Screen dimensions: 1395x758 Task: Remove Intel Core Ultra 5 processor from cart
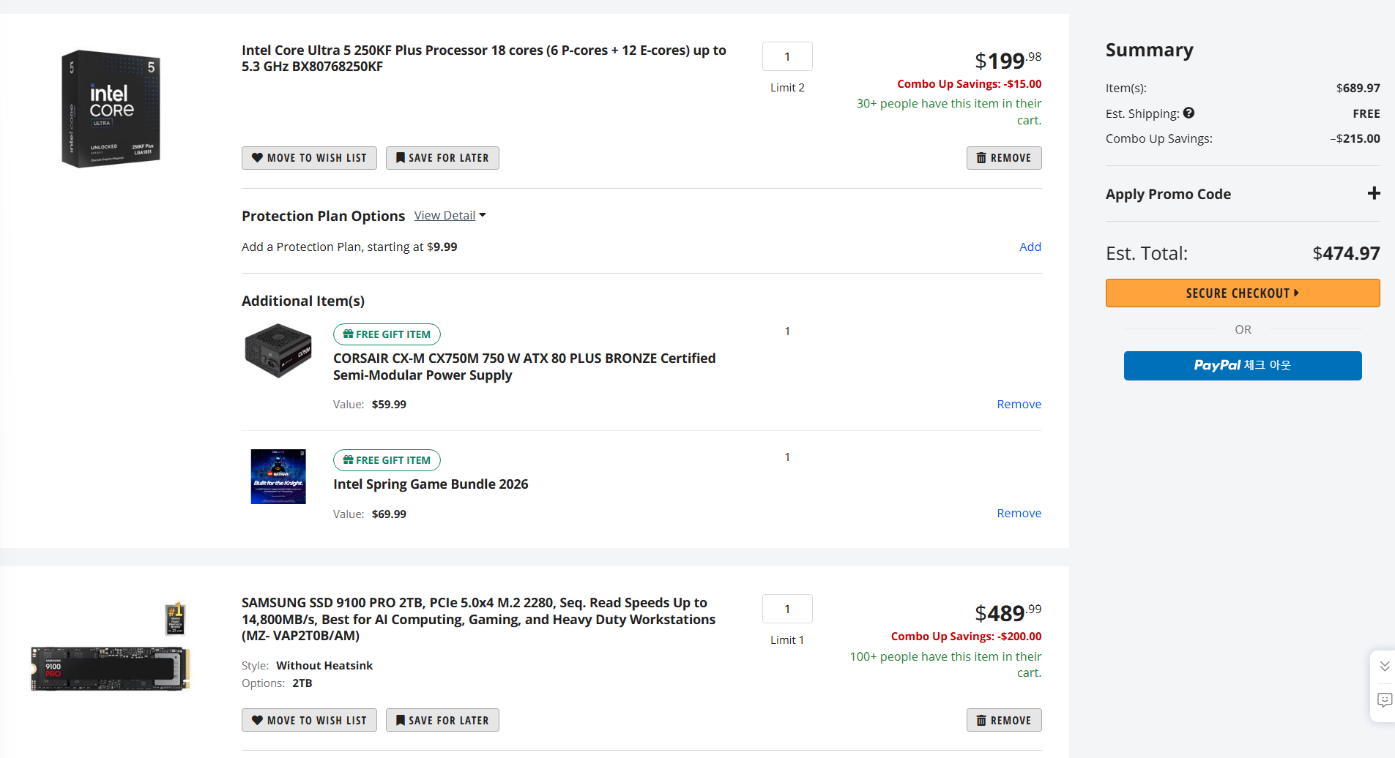1004,158
